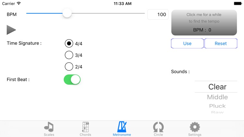The height and width of the screenshot is (137, 244).
Task: Click the Use tempo button
Action: (x=187, y=43)
